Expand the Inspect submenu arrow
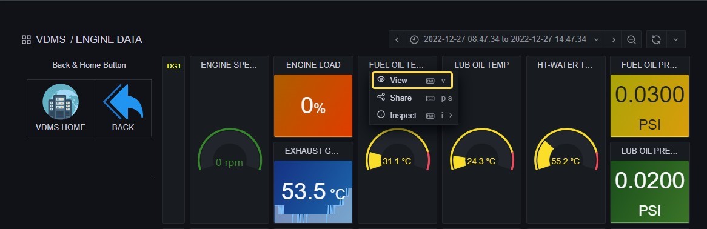The image size is (707, 229). pyautogui.click(x=451, y=115)
